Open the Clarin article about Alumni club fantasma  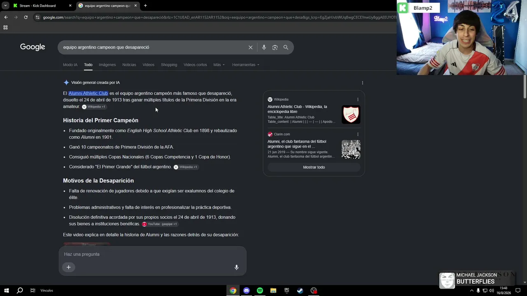[297, 144]
